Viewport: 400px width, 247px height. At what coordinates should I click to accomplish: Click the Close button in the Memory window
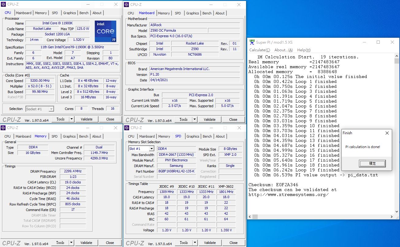tap(110, 243)
